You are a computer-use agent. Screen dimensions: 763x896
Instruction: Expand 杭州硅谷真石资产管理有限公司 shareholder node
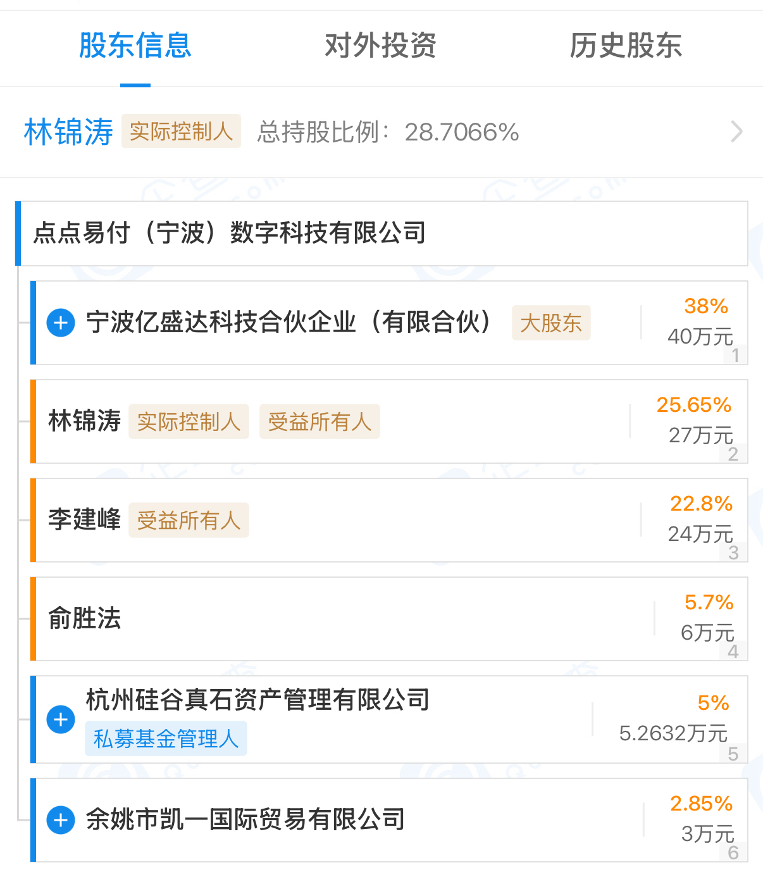[61, 719]
